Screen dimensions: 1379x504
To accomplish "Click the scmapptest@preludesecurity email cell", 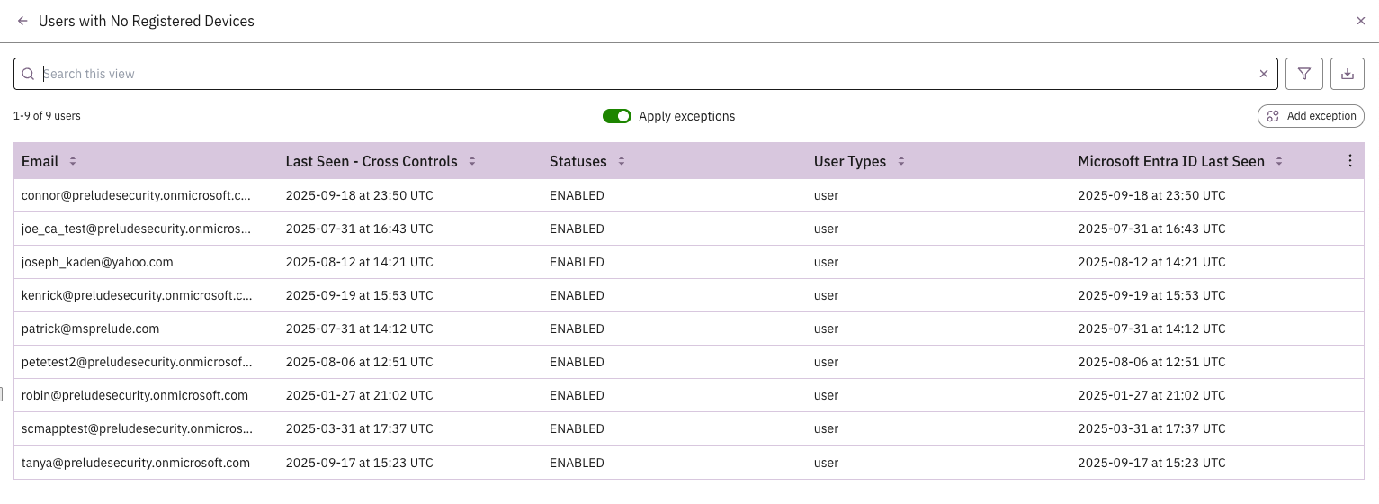I will 137,428.
